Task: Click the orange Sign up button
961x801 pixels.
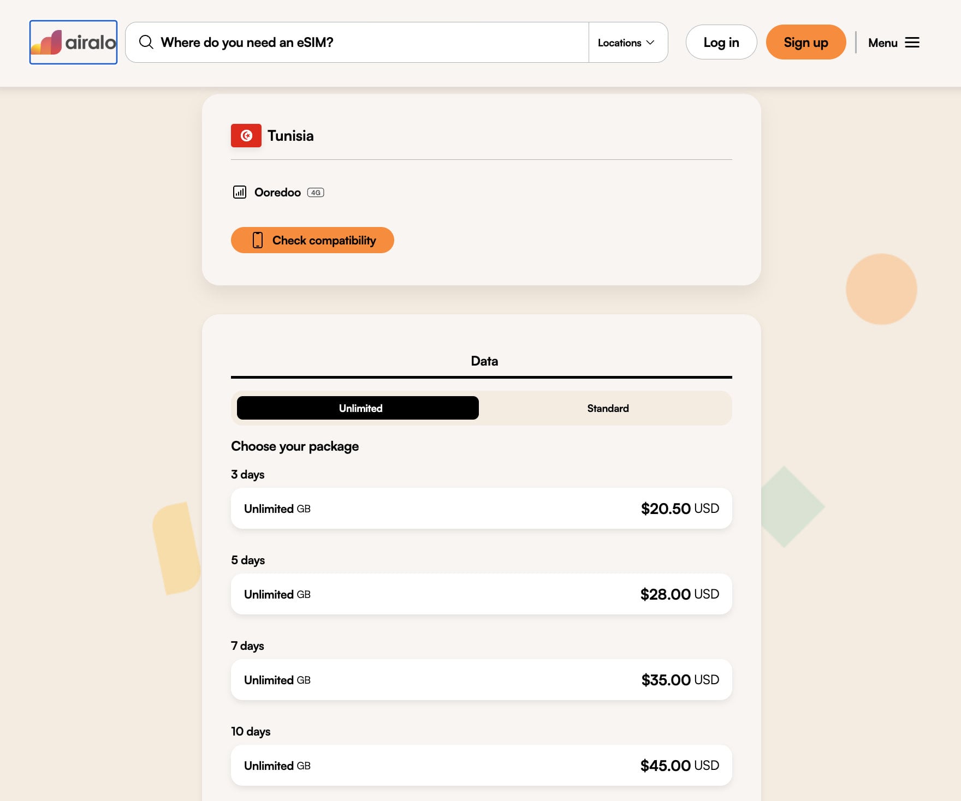Action: click(x=806, y=42)
